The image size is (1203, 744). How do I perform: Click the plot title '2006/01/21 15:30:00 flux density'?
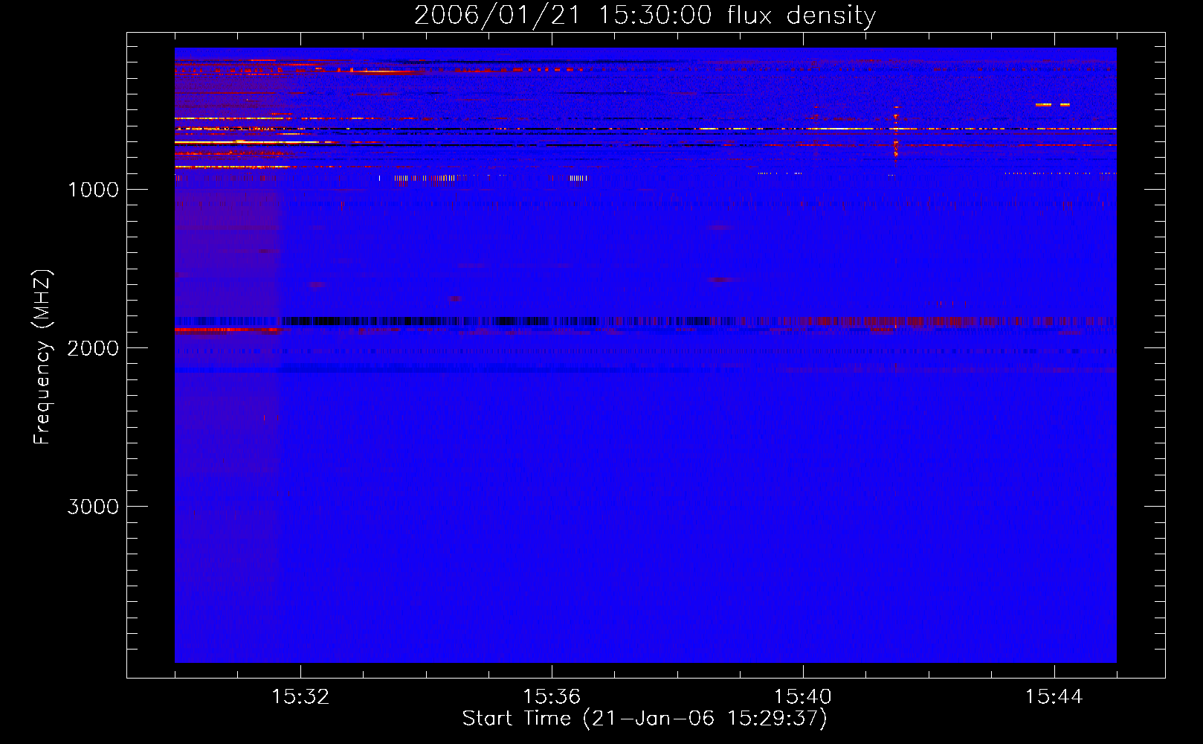[645, 15]
